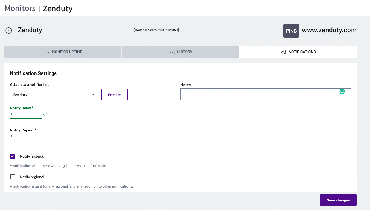The image size is (370, 210).
Task: Click the Notes label
Action: (186, 85)
